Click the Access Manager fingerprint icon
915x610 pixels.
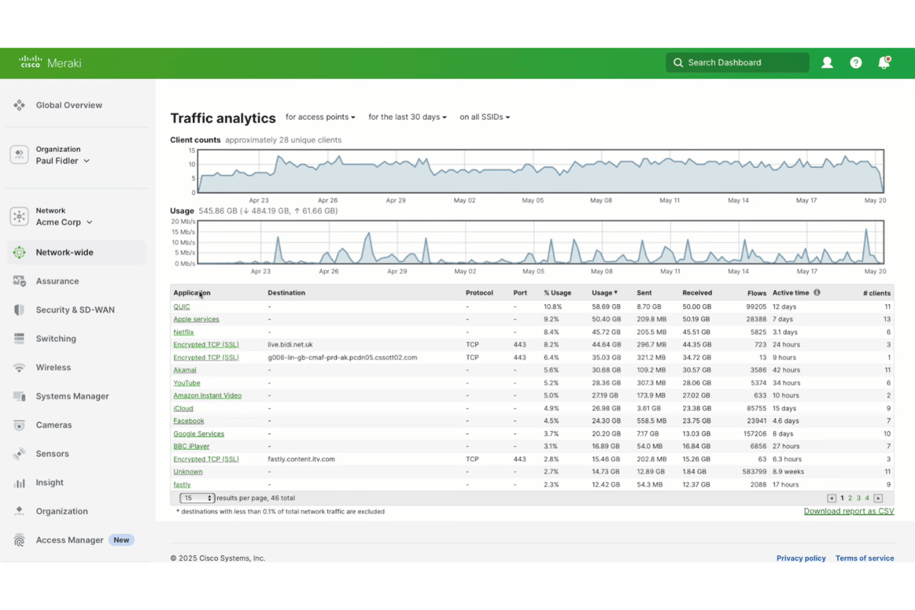19,540
